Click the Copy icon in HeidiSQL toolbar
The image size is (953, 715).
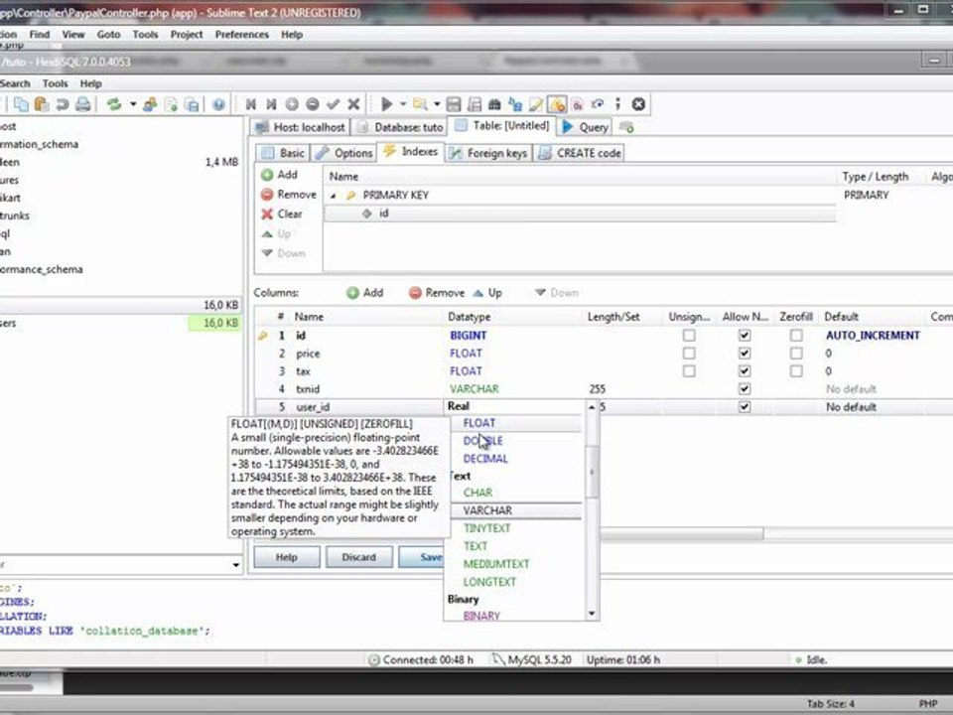coord(21,104)
